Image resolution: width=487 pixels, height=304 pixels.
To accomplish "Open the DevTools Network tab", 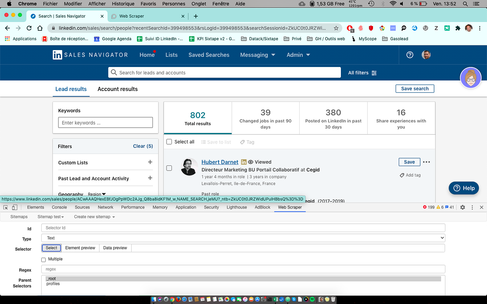I will tap(106, 207).
